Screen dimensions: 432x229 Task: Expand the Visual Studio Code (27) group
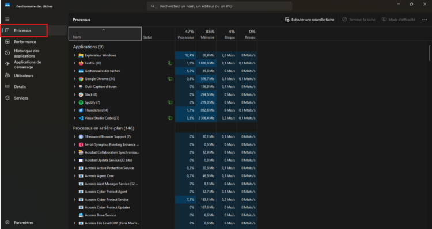click(74, 118)
